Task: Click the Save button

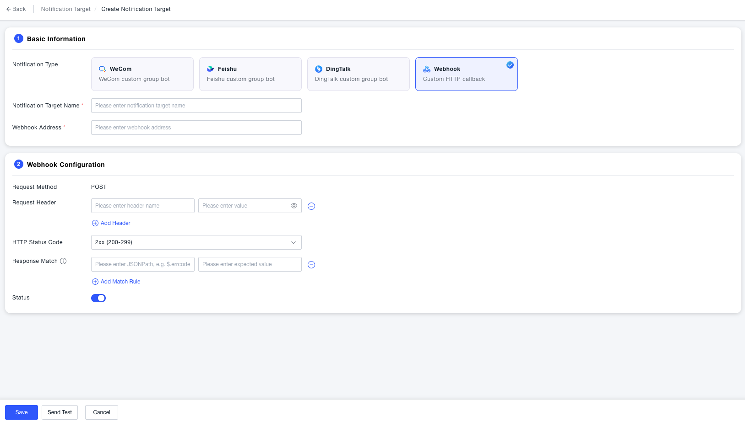Action: [22, 412]
